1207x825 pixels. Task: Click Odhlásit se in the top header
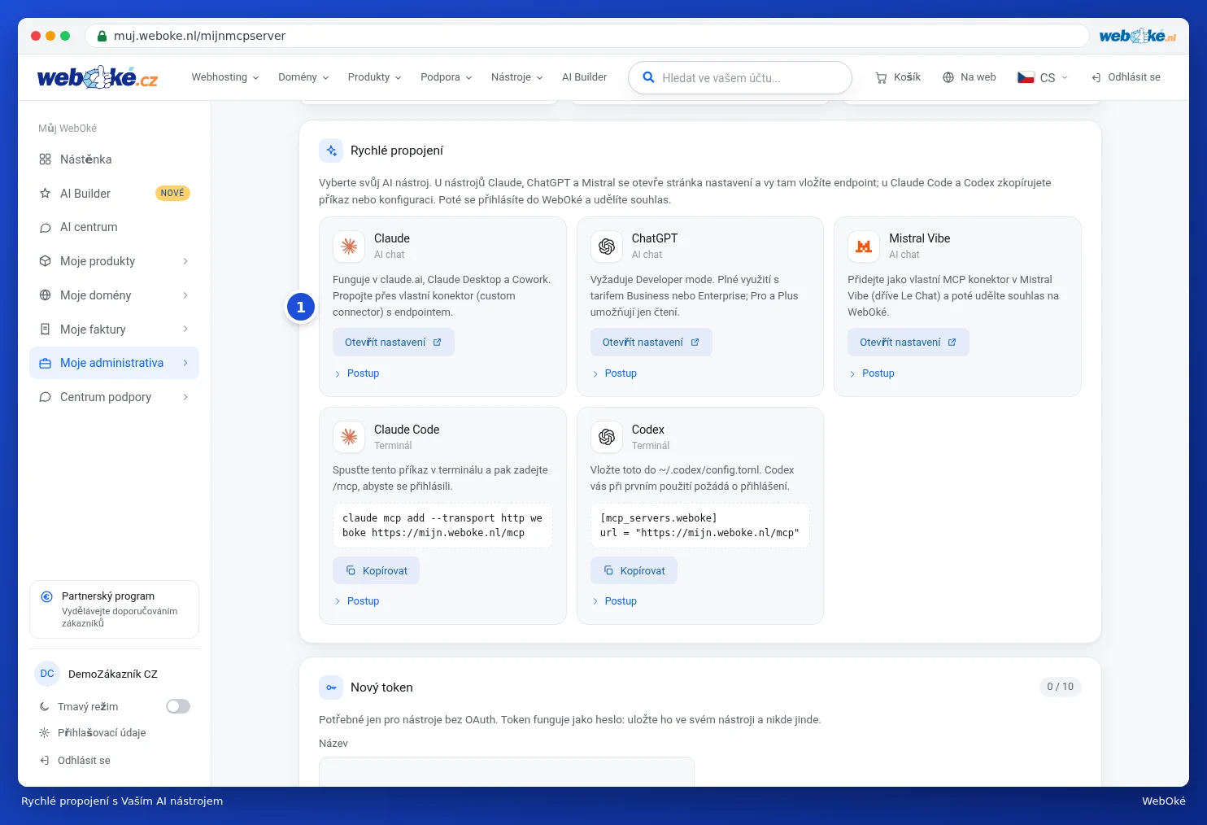click(1126, 77)
